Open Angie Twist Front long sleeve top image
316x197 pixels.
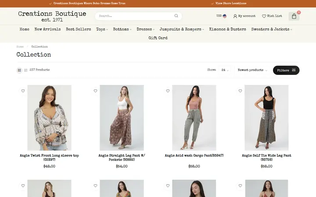coord(49,118)
